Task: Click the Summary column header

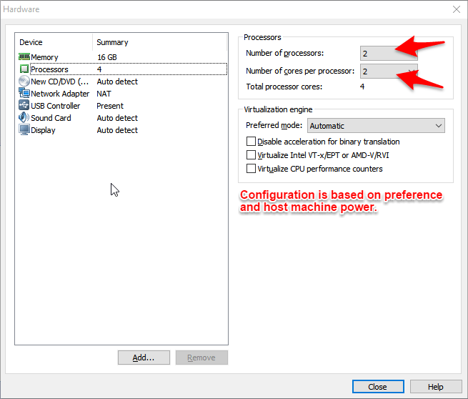Action: [160, 42]
